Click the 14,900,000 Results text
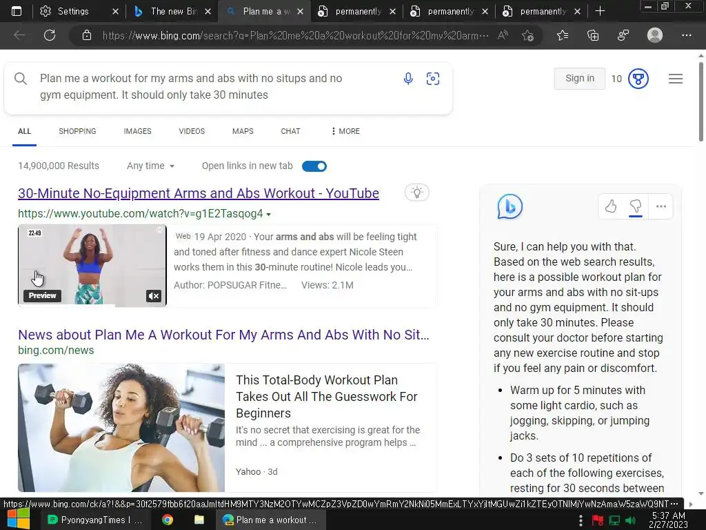This screenshot has height=530, width=706. point(59,166)
